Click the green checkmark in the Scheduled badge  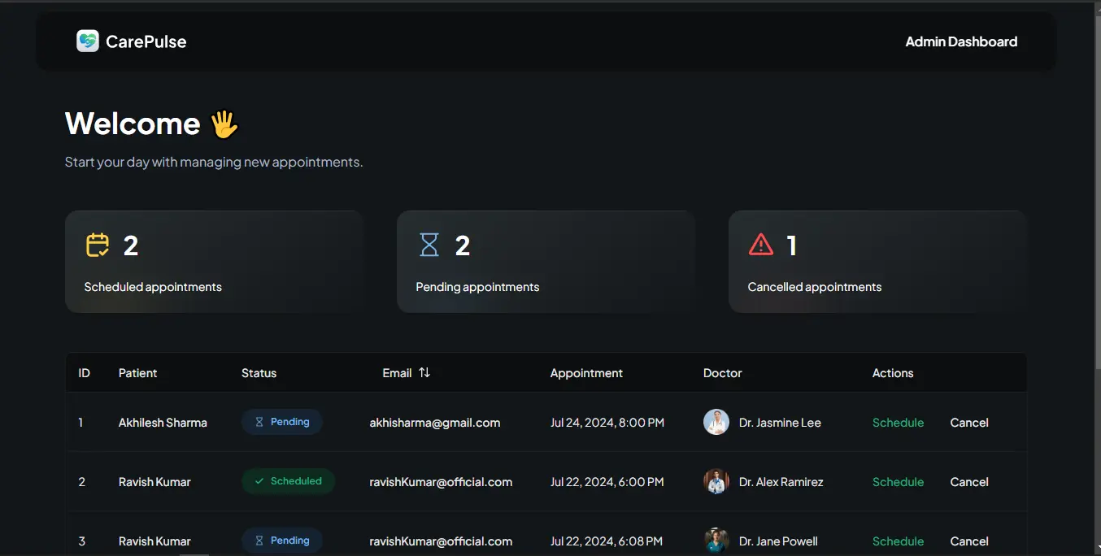click(x=260, y=481)
